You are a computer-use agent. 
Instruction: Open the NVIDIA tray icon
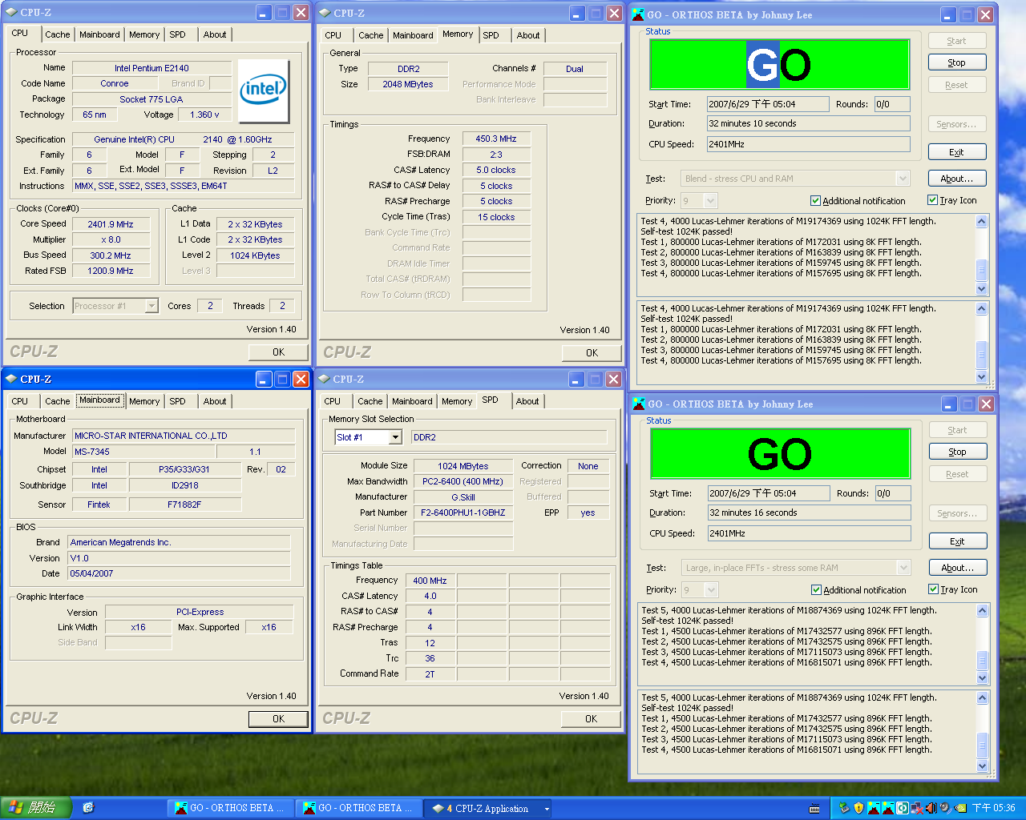point(960,808)
